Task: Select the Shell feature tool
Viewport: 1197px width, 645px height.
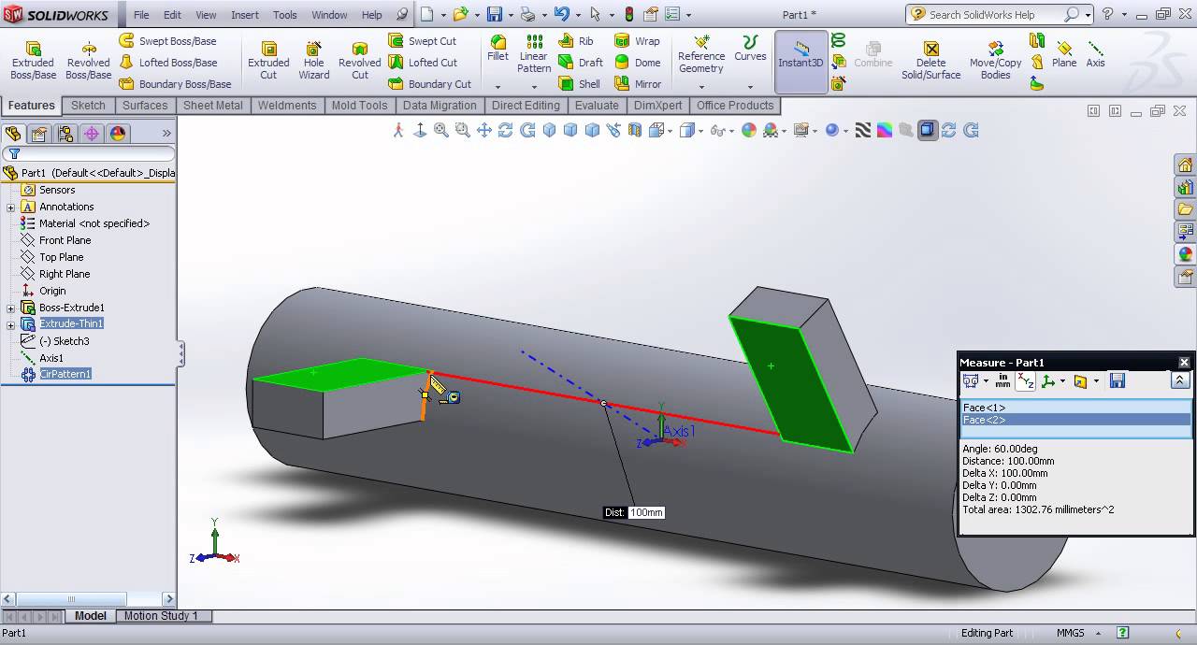Action: (x=580, y=84)
